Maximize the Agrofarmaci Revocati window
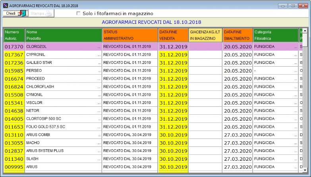This screenshot has height=177, width=311. (x=293, y=6)
